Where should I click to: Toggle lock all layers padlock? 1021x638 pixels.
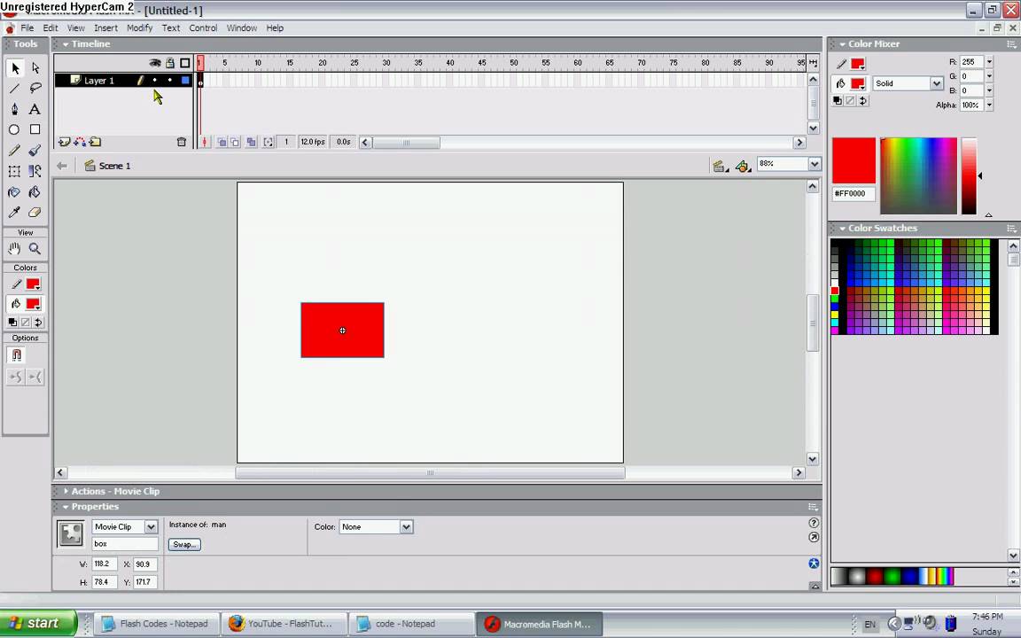point(170,63)
